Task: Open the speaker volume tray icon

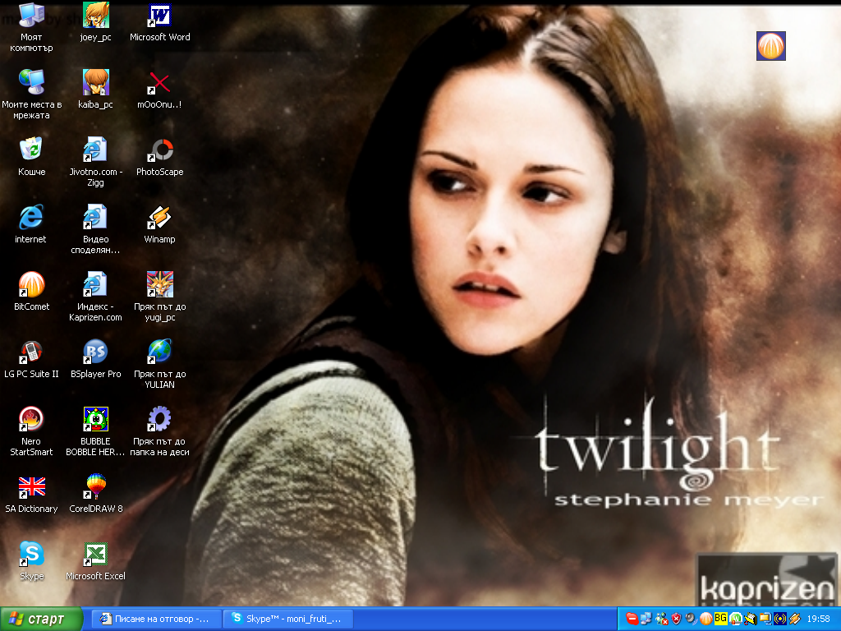Action: (691, 619)
